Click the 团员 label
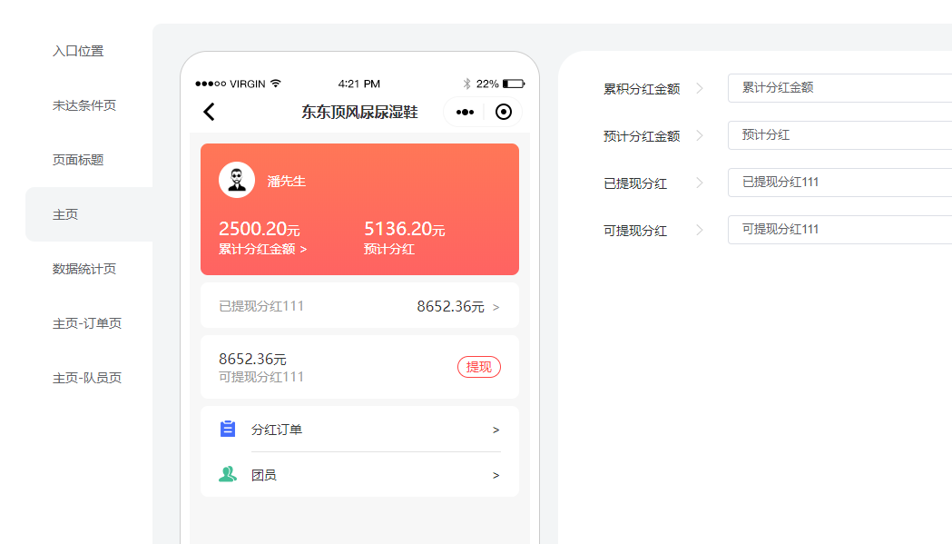The width and height of the screenshot is (952, 544). pyautogui.click(x=264, y=475)
